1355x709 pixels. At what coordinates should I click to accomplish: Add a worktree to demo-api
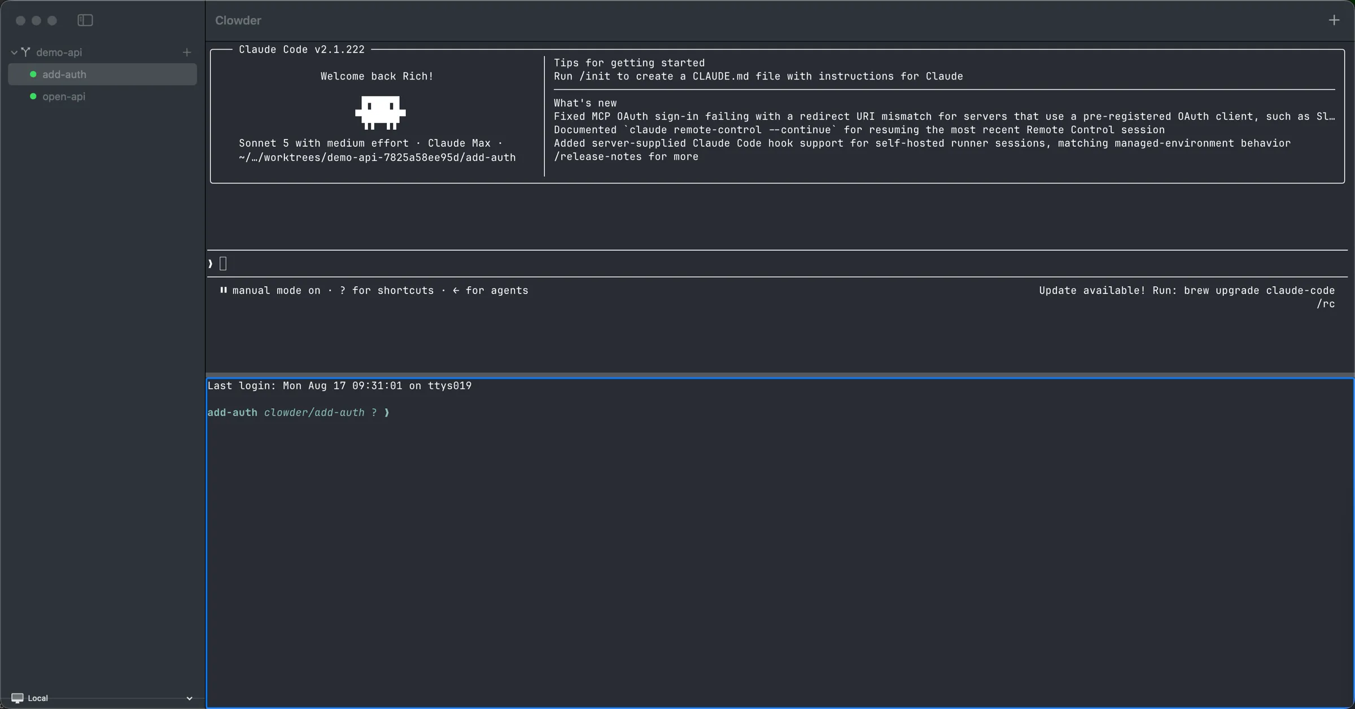[x=187, y=52]
